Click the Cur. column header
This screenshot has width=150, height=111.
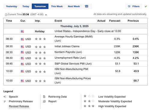pyautogui.click(x=23, y=21)
